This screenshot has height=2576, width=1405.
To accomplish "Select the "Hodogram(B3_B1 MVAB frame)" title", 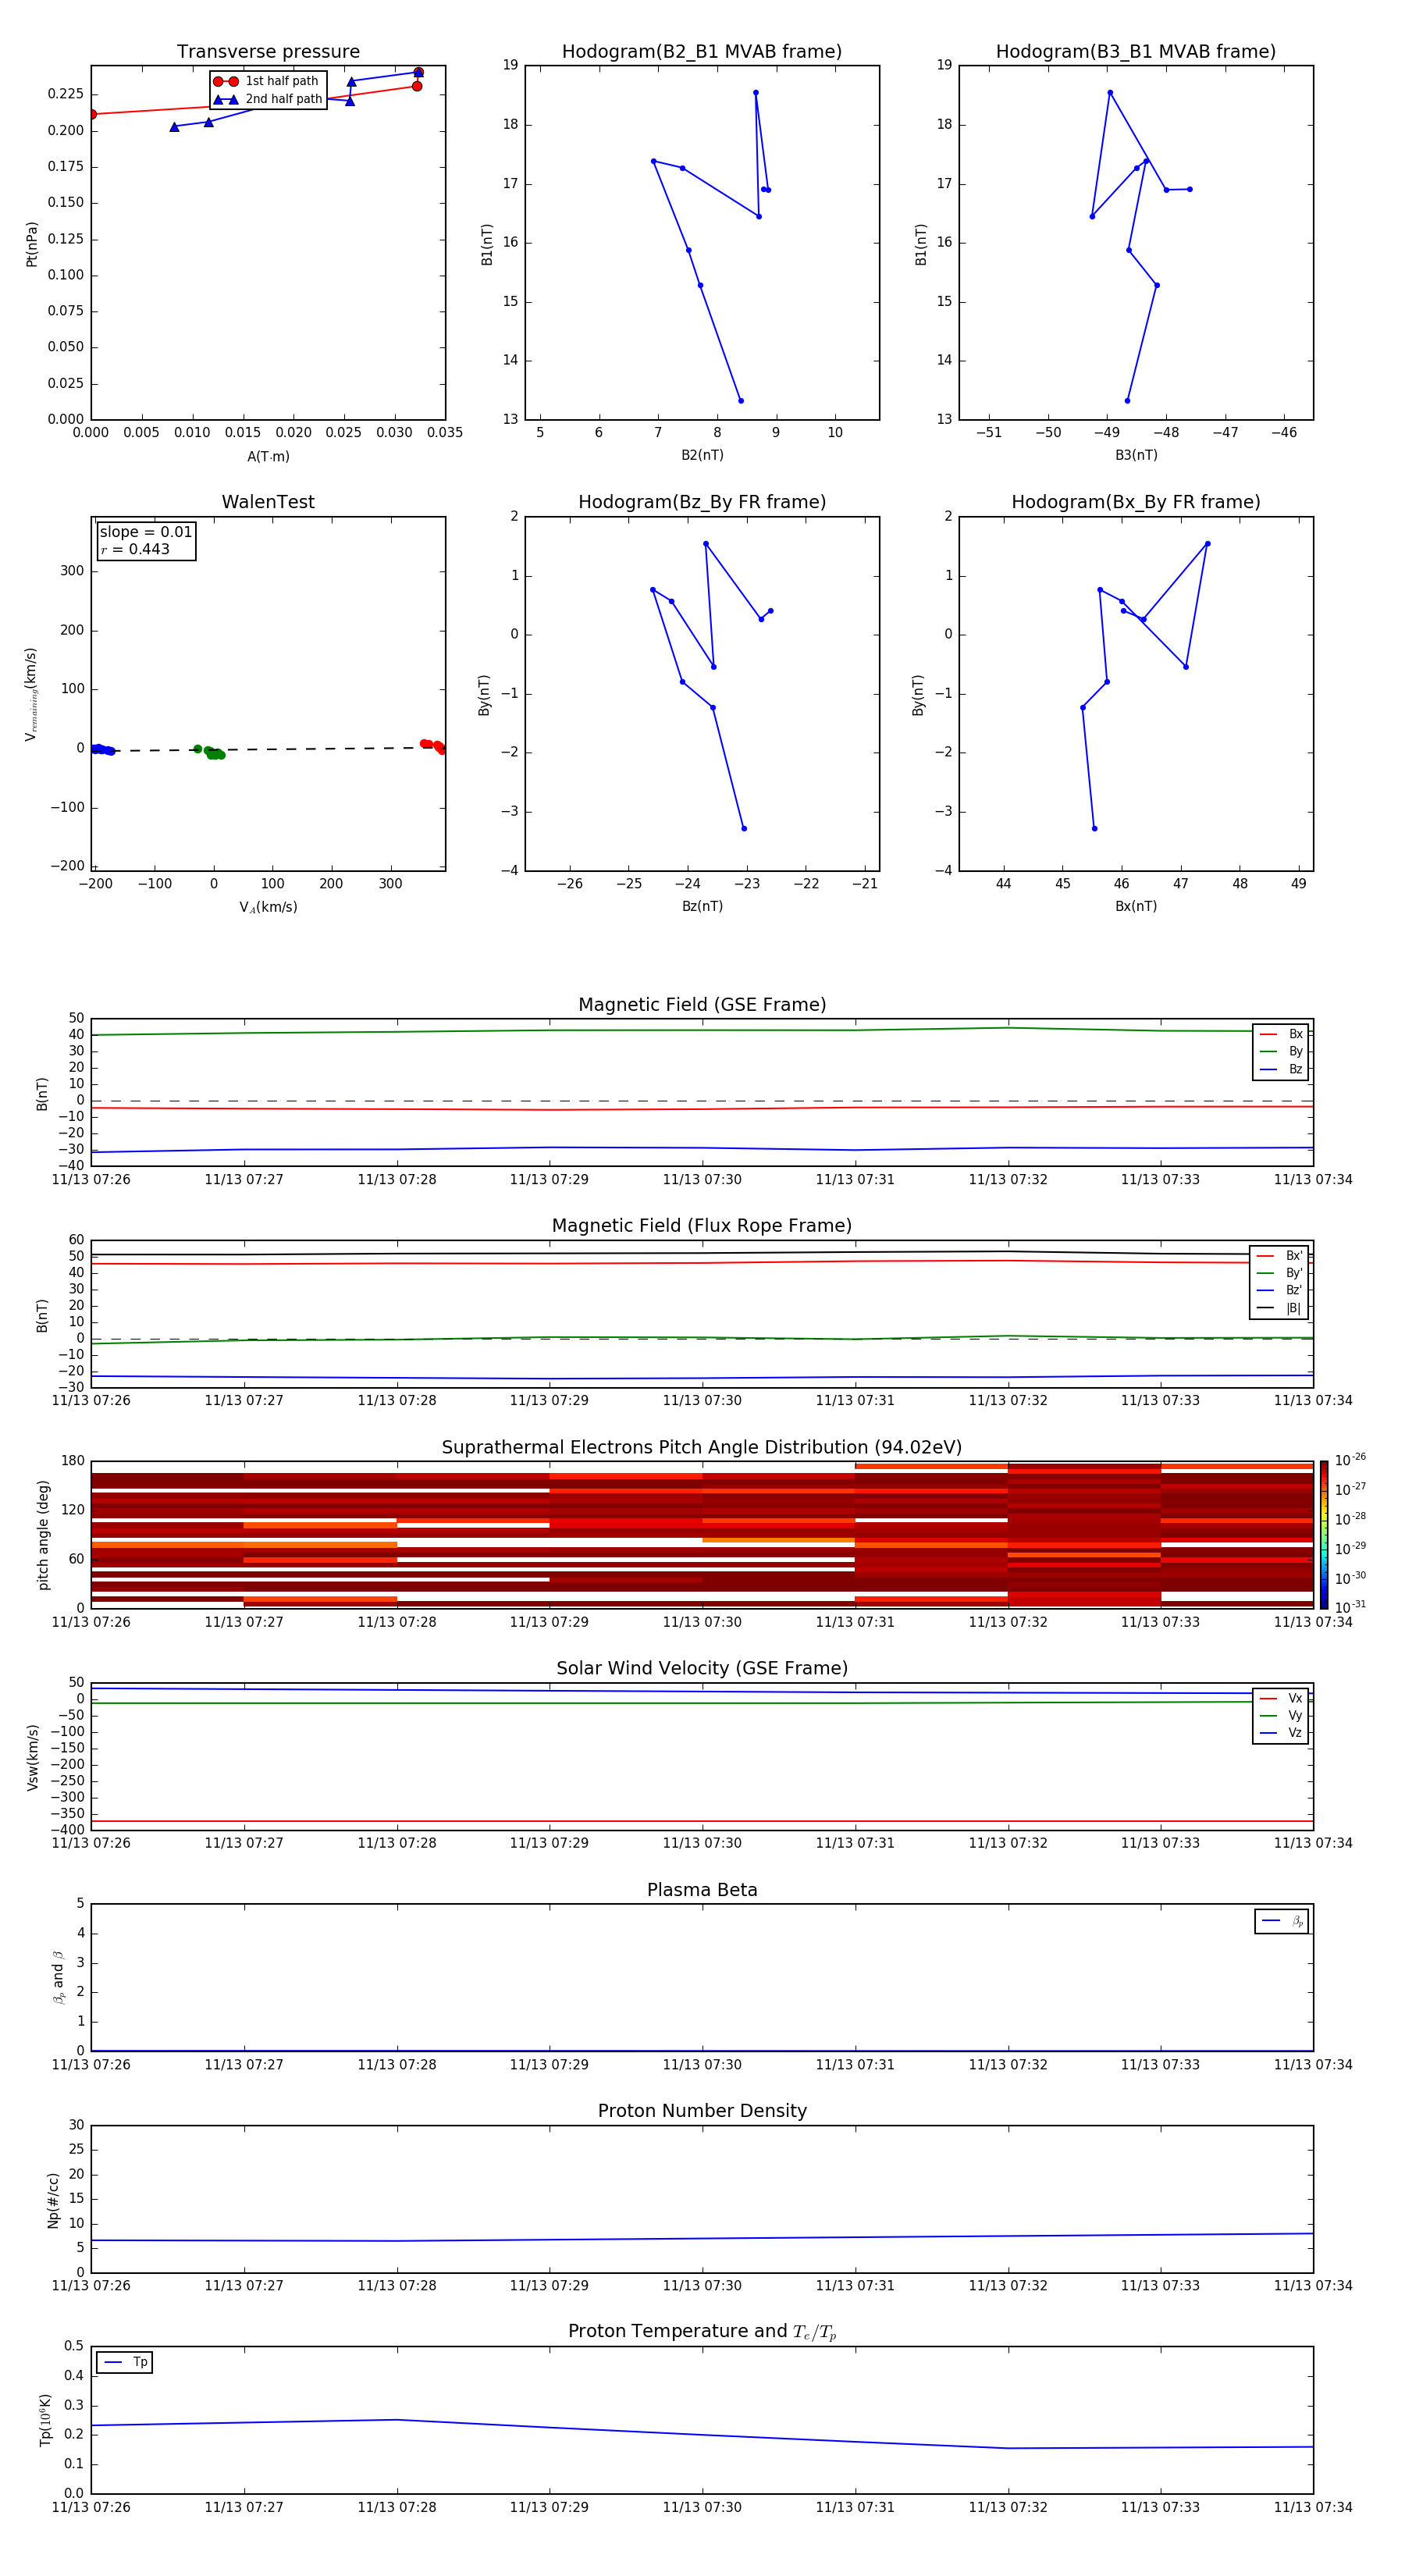I will click(x=1136, y=52).
